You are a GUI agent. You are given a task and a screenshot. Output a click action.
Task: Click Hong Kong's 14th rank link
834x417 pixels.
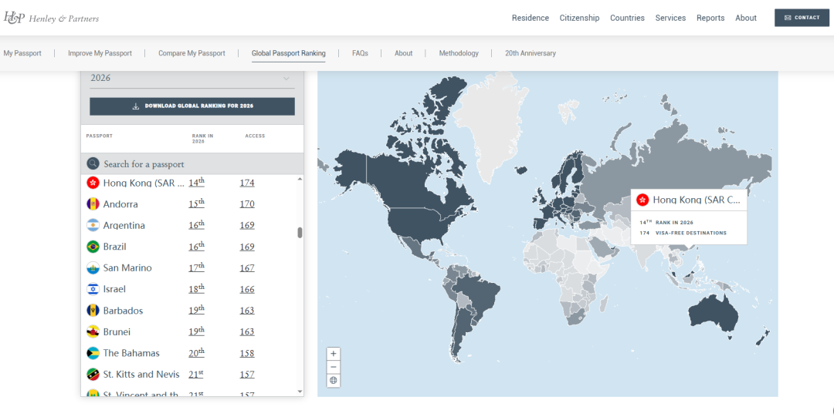[196, 183]
